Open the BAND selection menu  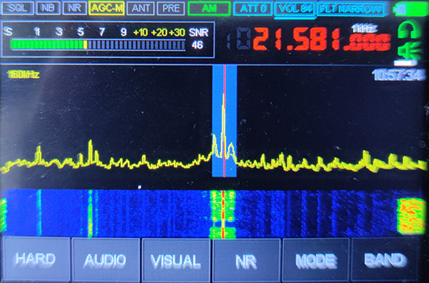coord(386,259)
